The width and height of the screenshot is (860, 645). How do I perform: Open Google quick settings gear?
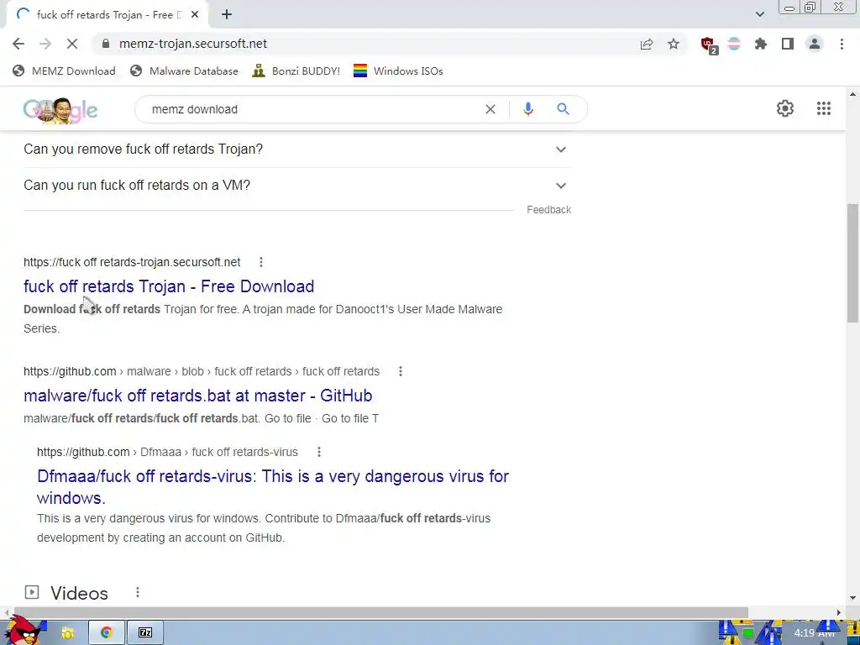(785, 108)
